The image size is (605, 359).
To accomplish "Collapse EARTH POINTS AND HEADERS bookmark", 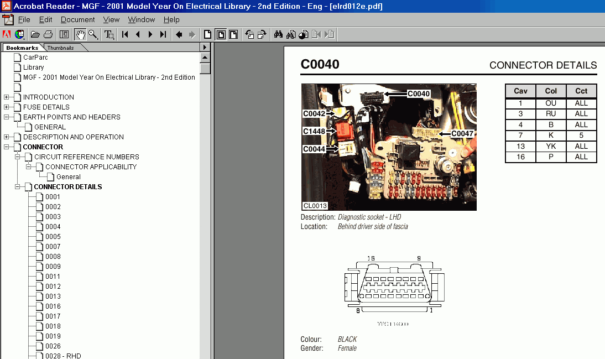I will point(6,117).
